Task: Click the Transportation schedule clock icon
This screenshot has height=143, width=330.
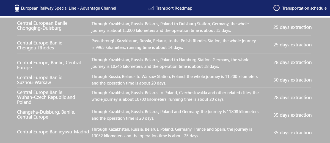Action: coord(276,8)
